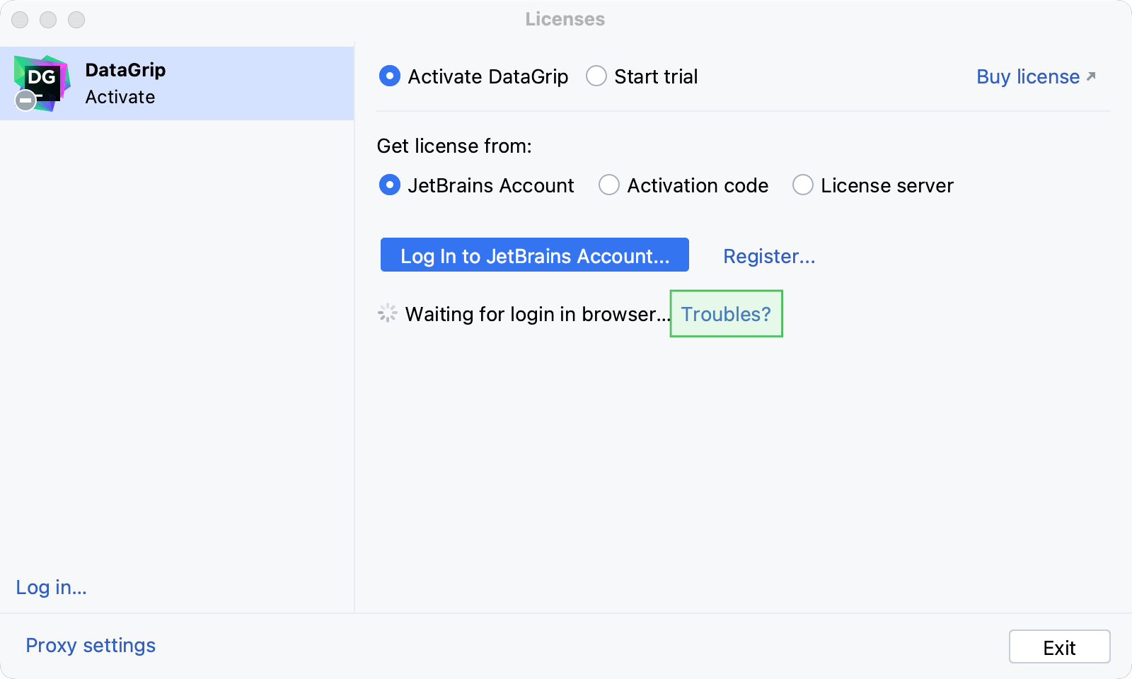Choose Activation code as license source
Viewport: 1132px width, 679px height.
tap(609, 185)
